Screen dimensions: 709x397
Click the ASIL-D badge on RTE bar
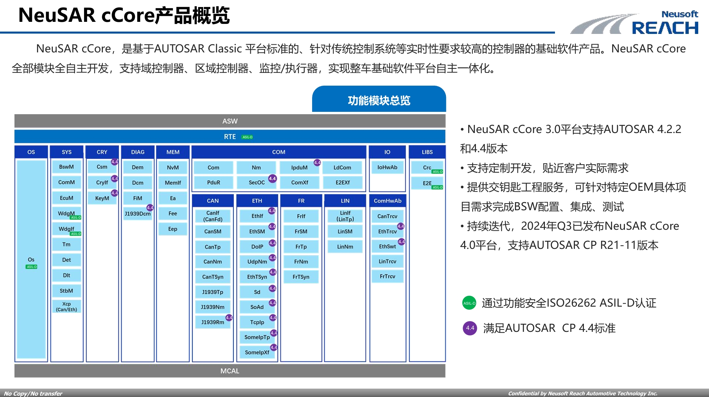[248, 137]
